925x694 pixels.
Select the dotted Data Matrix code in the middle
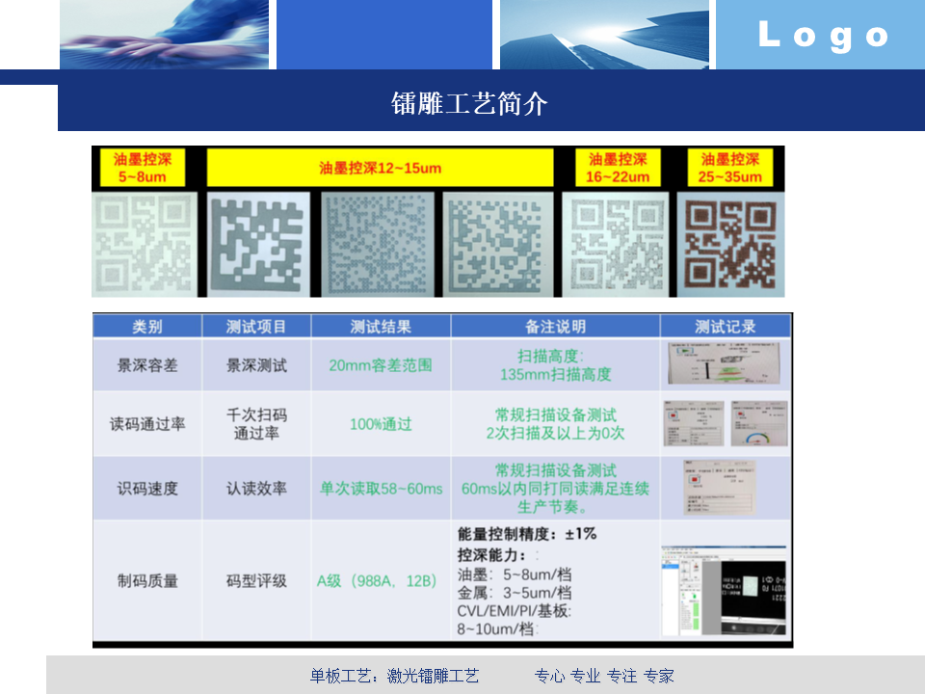coord(378,244)
